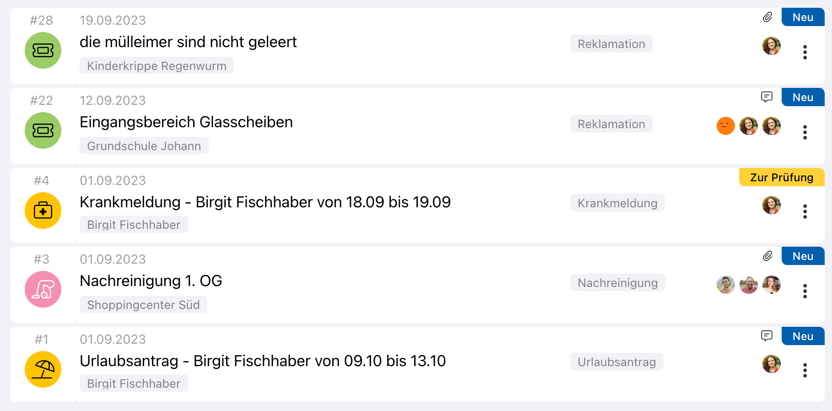Click paperclip attachment icon on Nachreinigung ticket

pos(767,256)
